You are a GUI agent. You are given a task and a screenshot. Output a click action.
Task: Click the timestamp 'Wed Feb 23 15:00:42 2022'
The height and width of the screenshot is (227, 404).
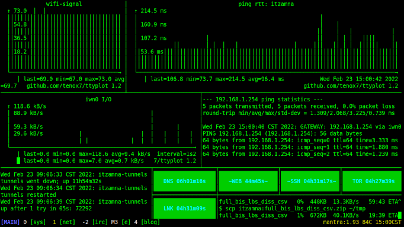click(x=359, y=79)
